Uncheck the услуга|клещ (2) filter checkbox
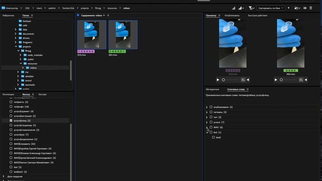Screen dimensions: 322x181 pyautogui.click(x=11, y=121)
